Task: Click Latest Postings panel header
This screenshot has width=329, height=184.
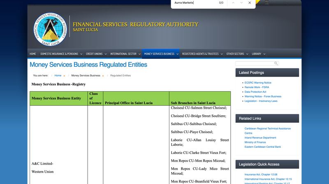Action: [x=267, y=73]
